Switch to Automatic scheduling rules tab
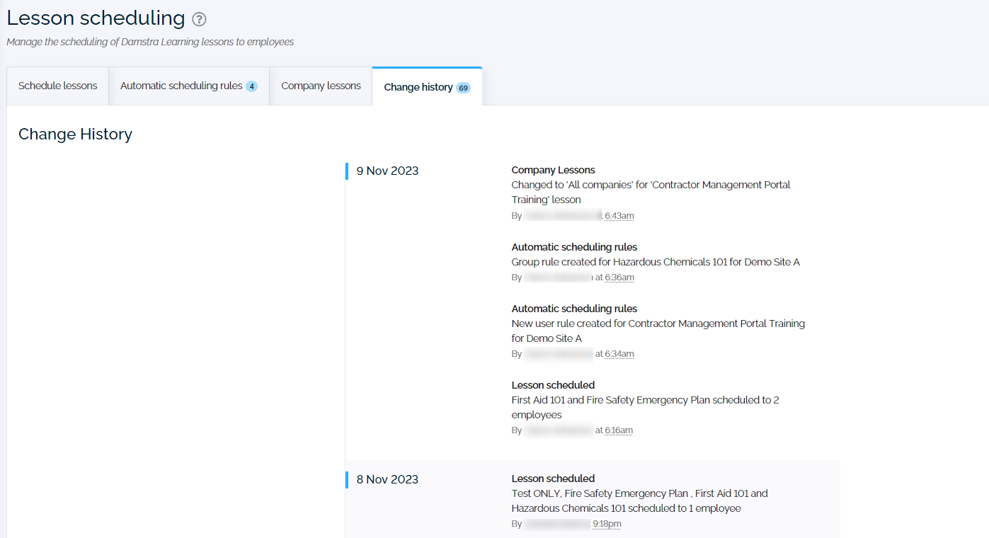Image resolution: width=989 pixels, height=538 pixels. pos(181,86)
